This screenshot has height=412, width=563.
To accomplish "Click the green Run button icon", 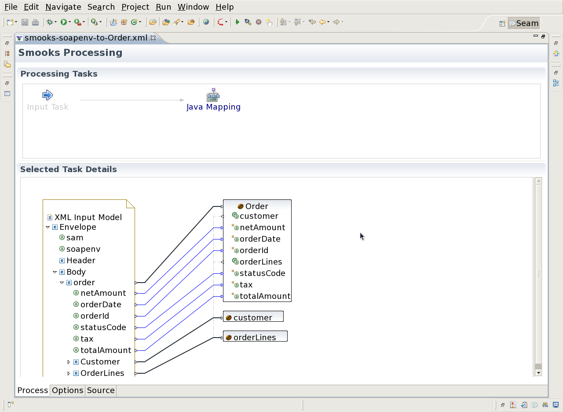I will click(x=64, y=22).
